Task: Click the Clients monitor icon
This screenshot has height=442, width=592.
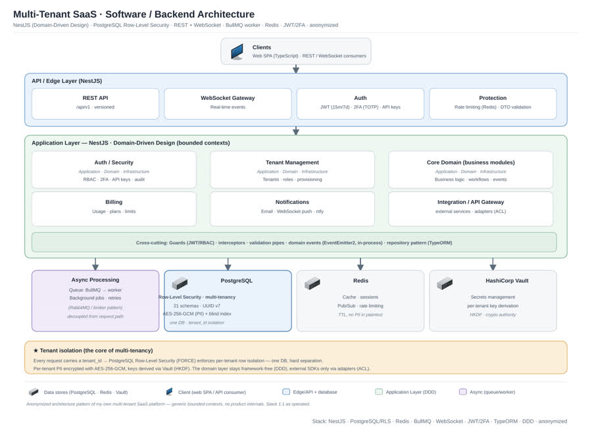Action: click(x=237, y=52)
